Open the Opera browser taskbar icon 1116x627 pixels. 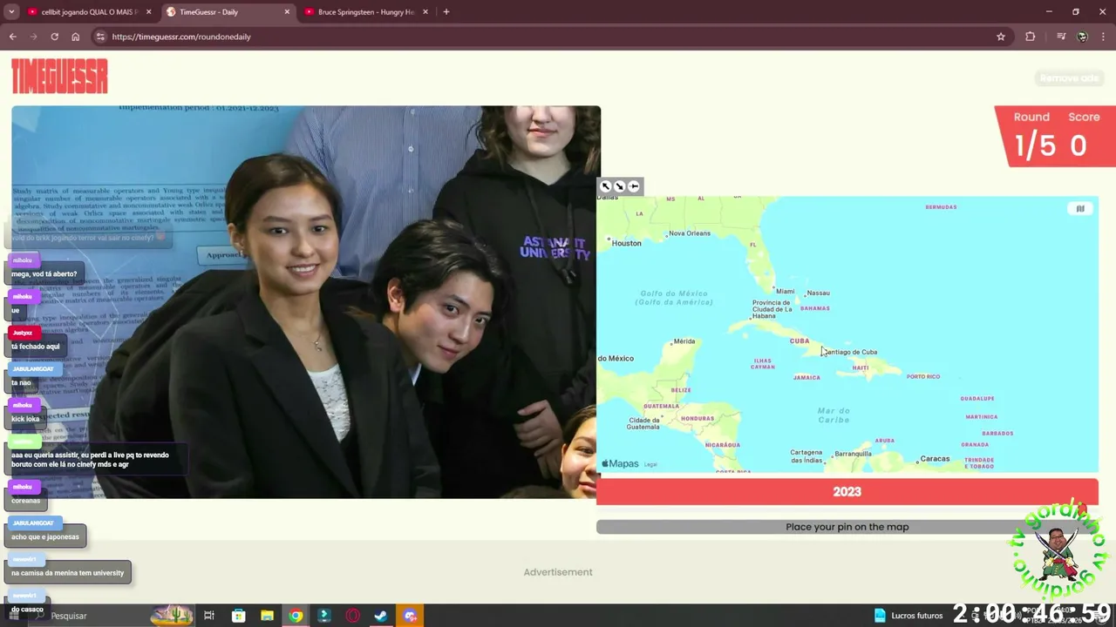[x=352, y=616]
